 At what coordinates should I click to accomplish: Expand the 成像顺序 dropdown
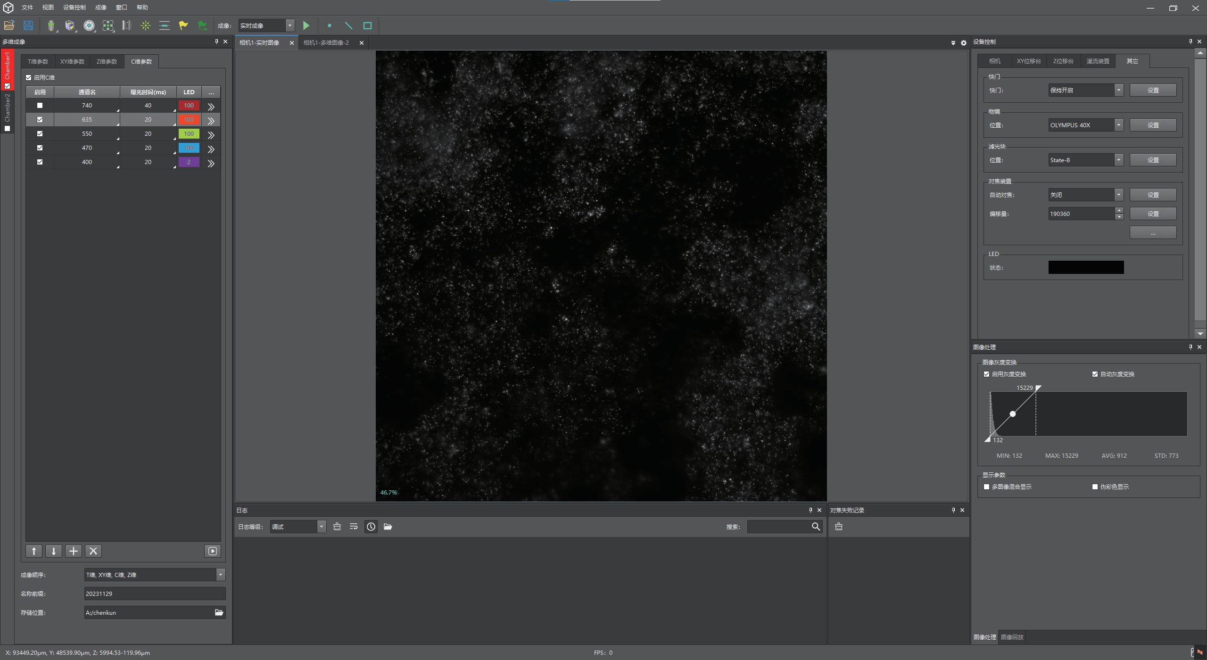(x=220, y=575)
